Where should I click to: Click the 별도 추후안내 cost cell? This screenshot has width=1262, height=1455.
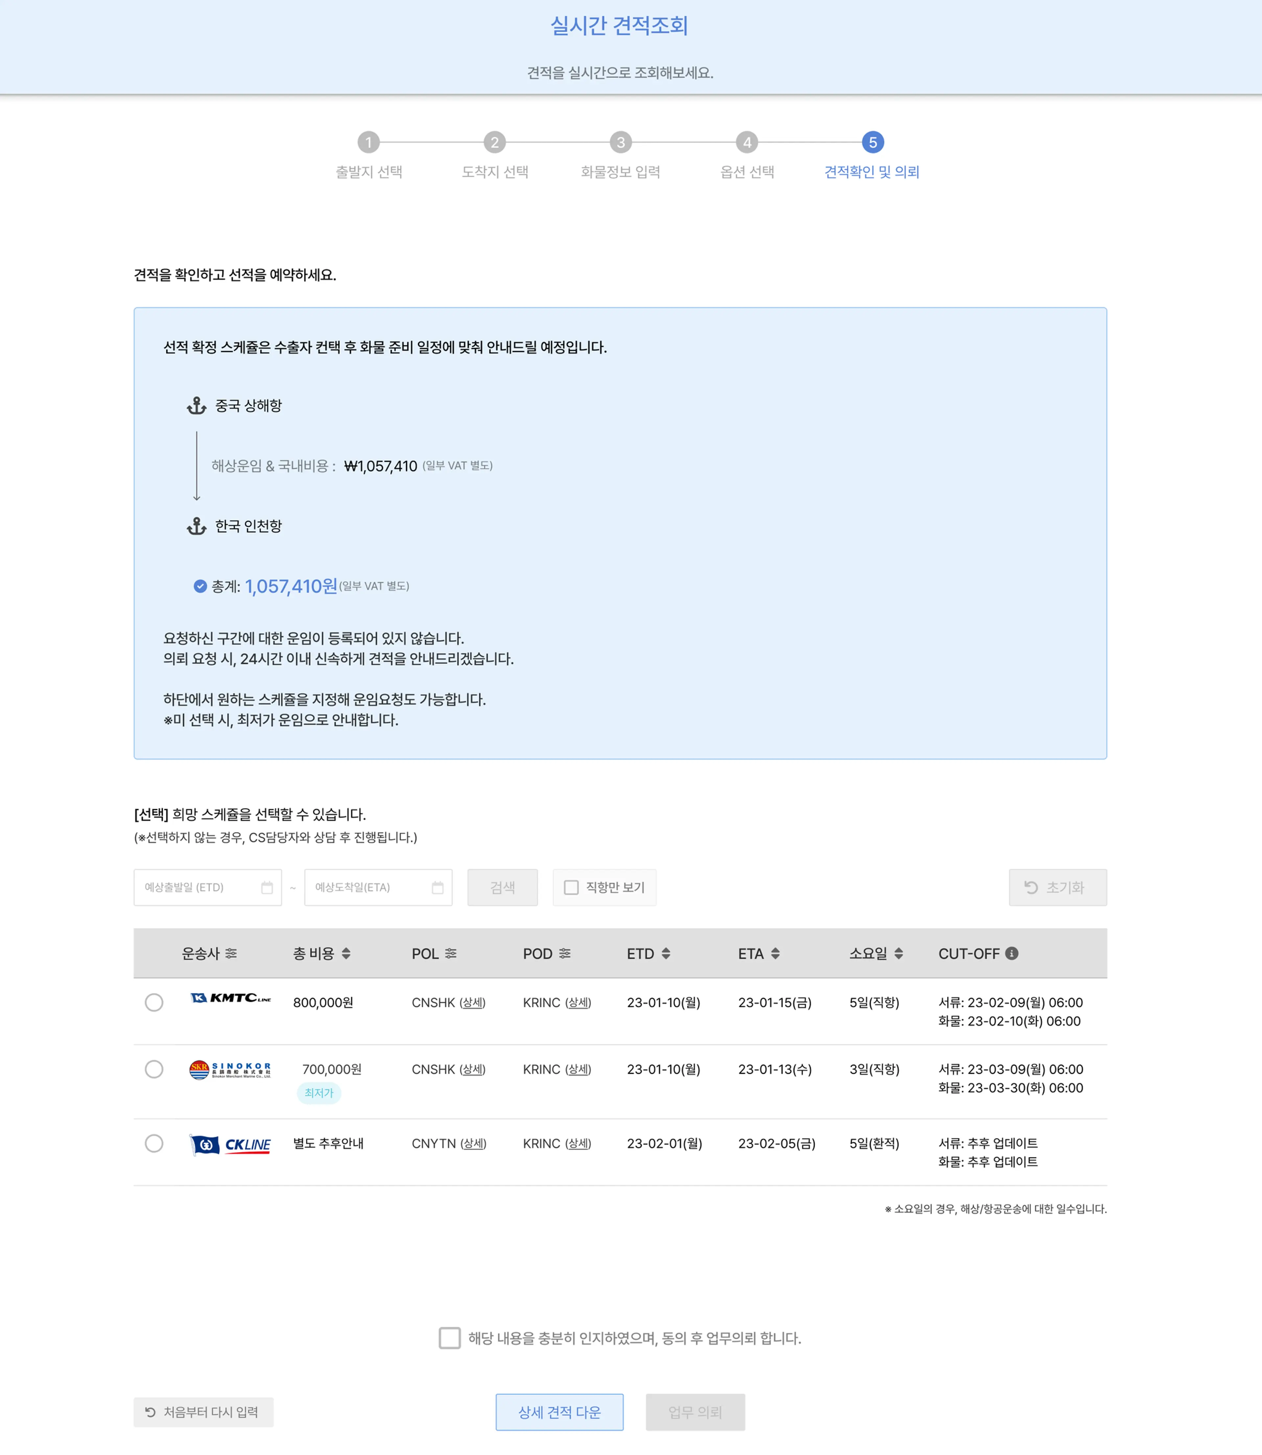point(328,1143)
